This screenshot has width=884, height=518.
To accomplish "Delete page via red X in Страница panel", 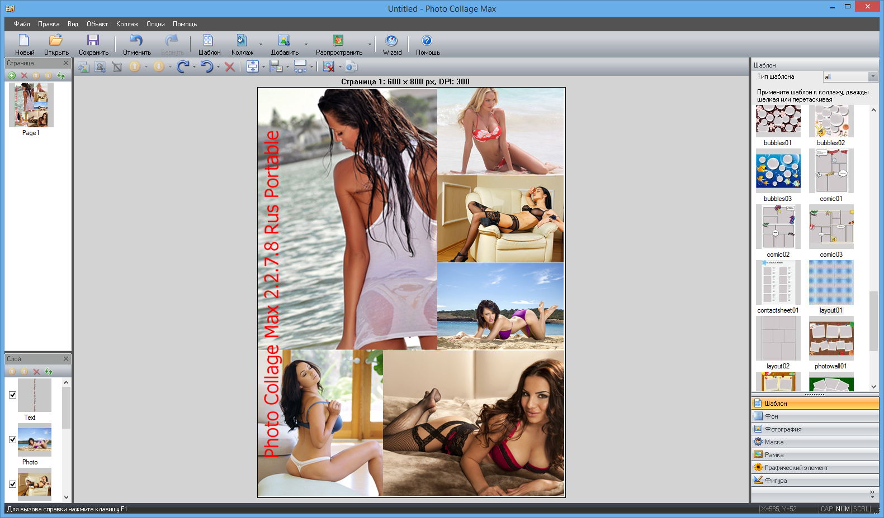I will click(x=24, y=75).
